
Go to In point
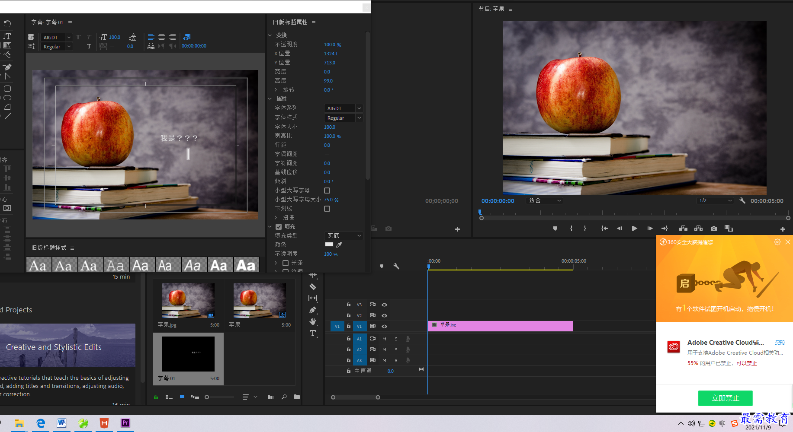tap(604, 229)
